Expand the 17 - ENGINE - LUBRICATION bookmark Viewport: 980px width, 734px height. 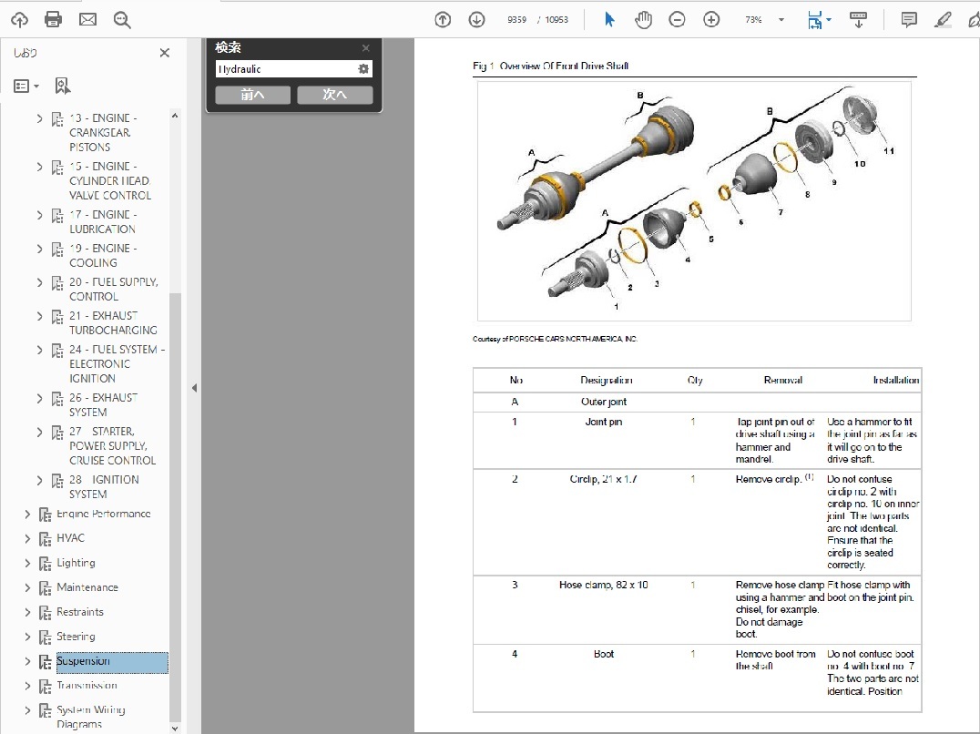(39, 215)
